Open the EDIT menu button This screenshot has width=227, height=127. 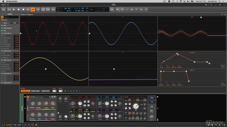tap(118, 10)
